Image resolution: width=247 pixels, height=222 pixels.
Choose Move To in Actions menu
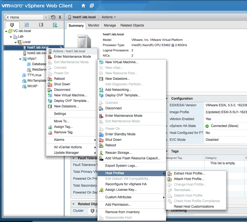coord(72,121)
